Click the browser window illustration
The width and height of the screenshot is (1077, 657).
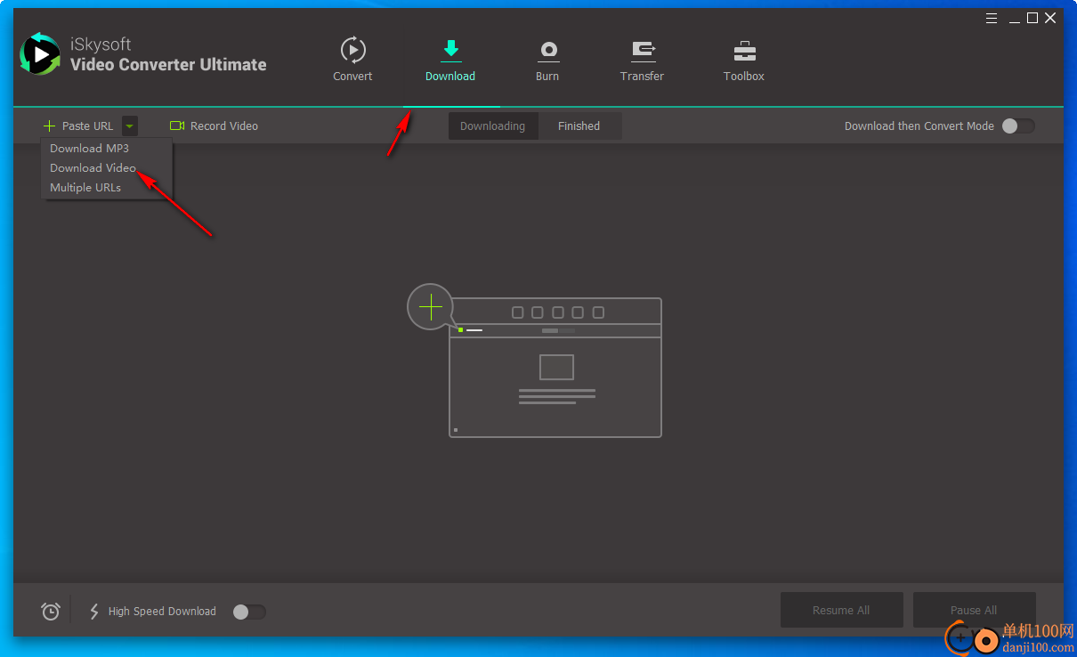coord(555,368)
